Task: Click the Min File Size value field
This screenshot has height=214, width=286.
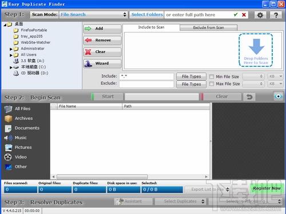Action: coord(253,76)
